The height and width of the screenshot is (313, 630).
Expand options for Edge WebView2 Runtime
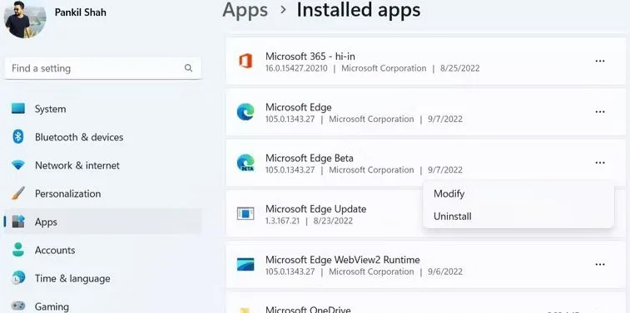click(x=600, y=265)
